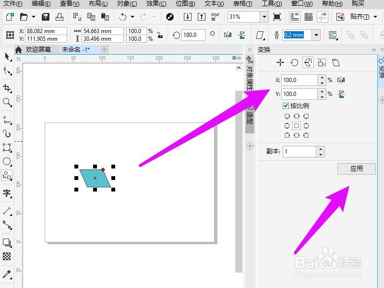Select the center anchor point box
The height and width of the screenshot is (288, 384).
[297, 126]
